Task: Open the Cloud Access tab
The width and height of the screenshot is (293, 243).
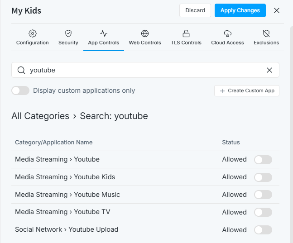Action: (227, 38)
